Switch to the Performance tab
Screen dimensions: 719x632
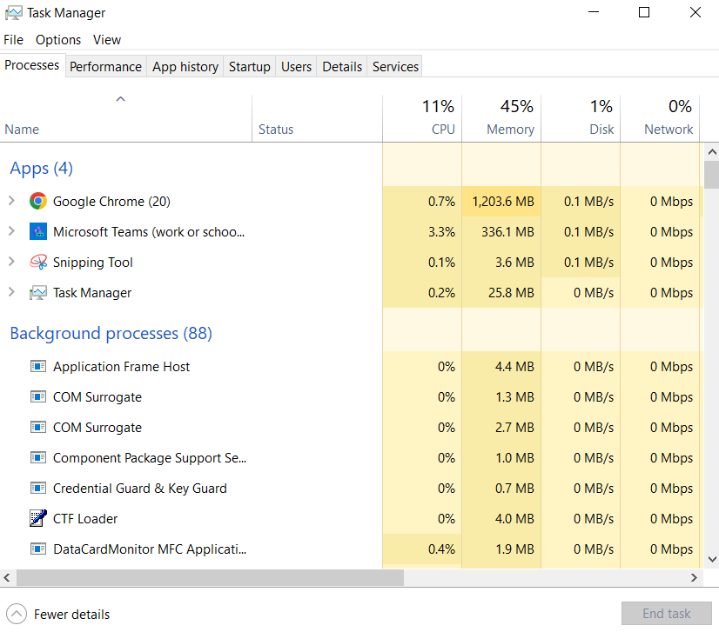[x=105, y=66]
